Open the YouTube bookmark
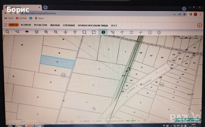This screenshot has height=127, width=205. pos(21,18)
